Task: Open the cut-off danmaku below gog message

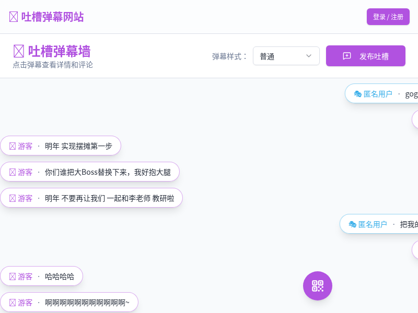Action: (x=415, y=119)
